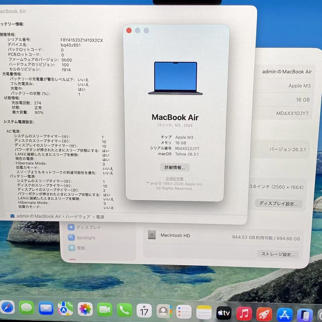
Task: Click the MacBook Air laptop image
Action: click(175, 78)
